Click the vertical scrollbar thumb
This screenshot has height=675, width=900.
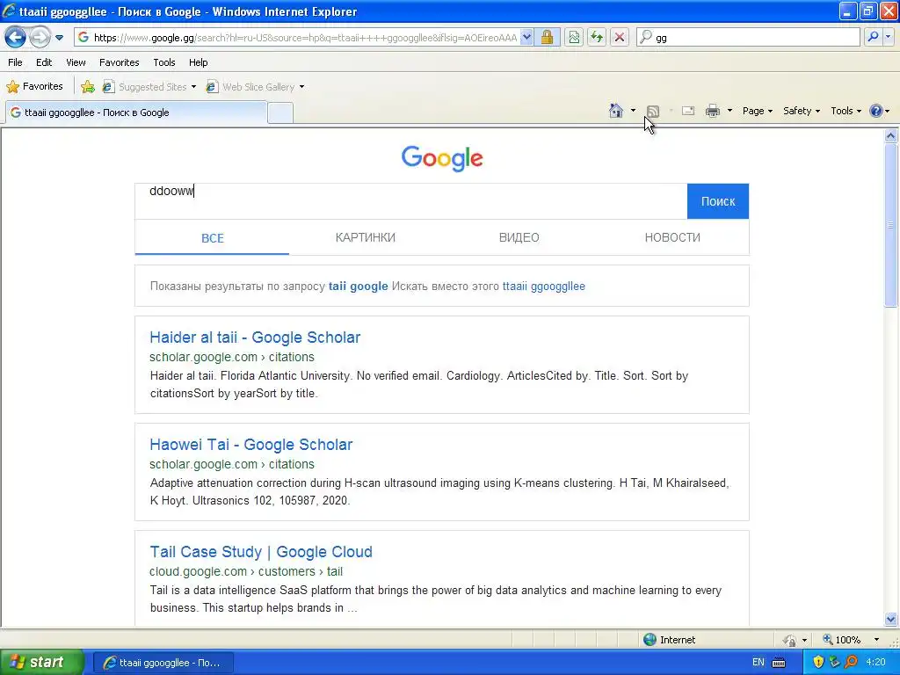(891, 224)
